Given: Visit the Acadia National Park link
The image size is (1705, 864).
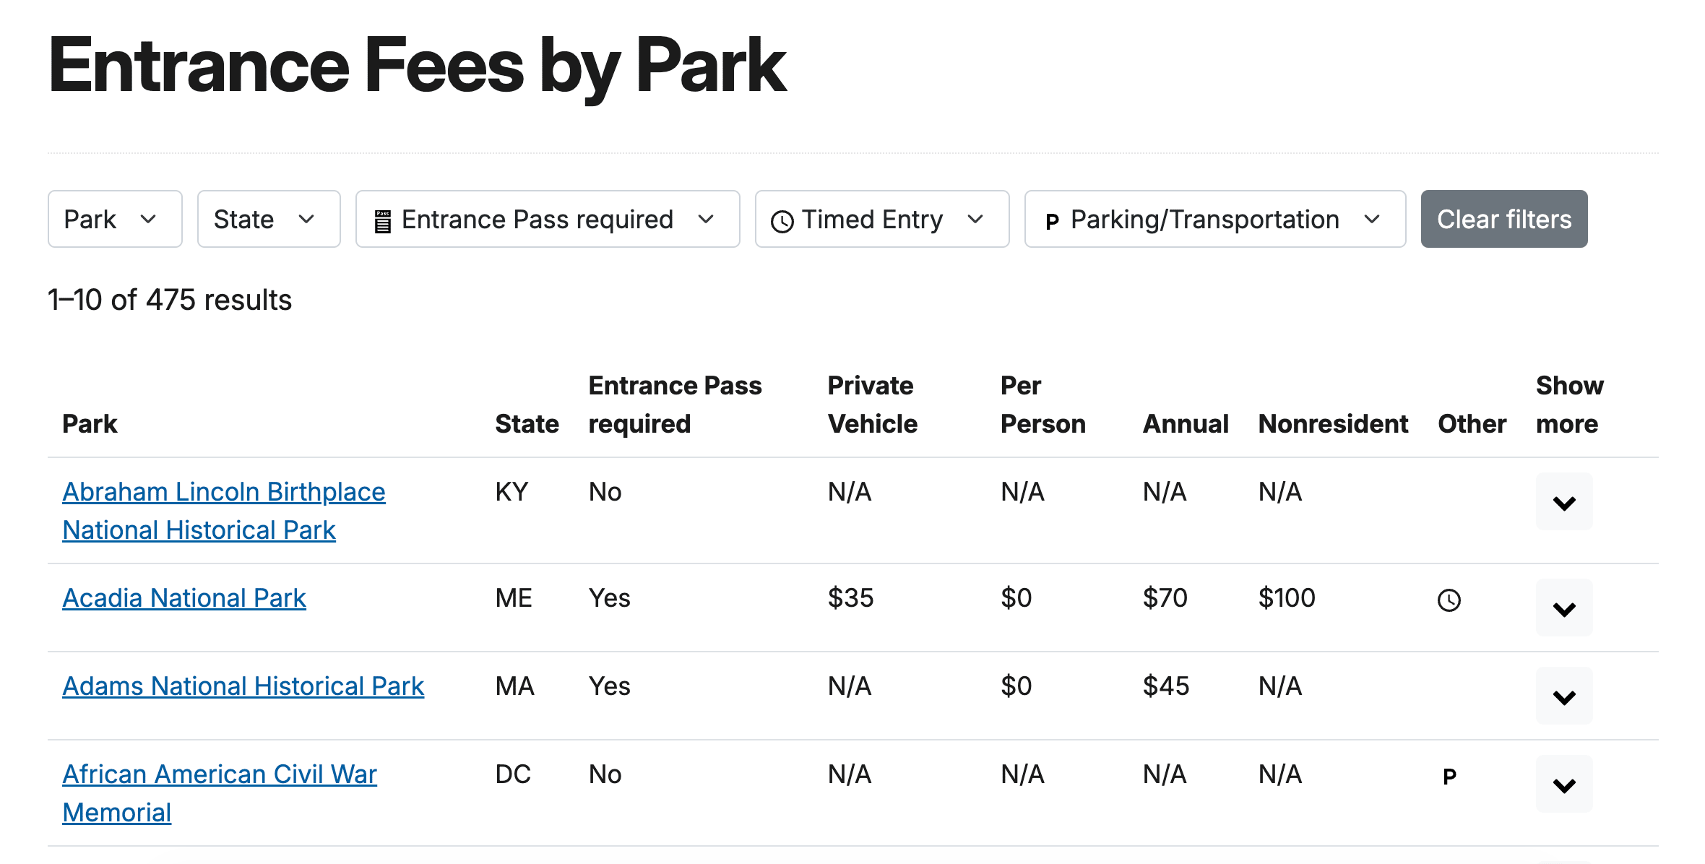Looking at the screenshot, I should [x=184, y=598].
